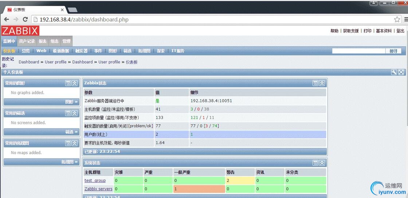Image resolution: width=408 pixels, height=198 pixels.
Task: Switch to the 资产记录 main tab
Action: point(27,41)
